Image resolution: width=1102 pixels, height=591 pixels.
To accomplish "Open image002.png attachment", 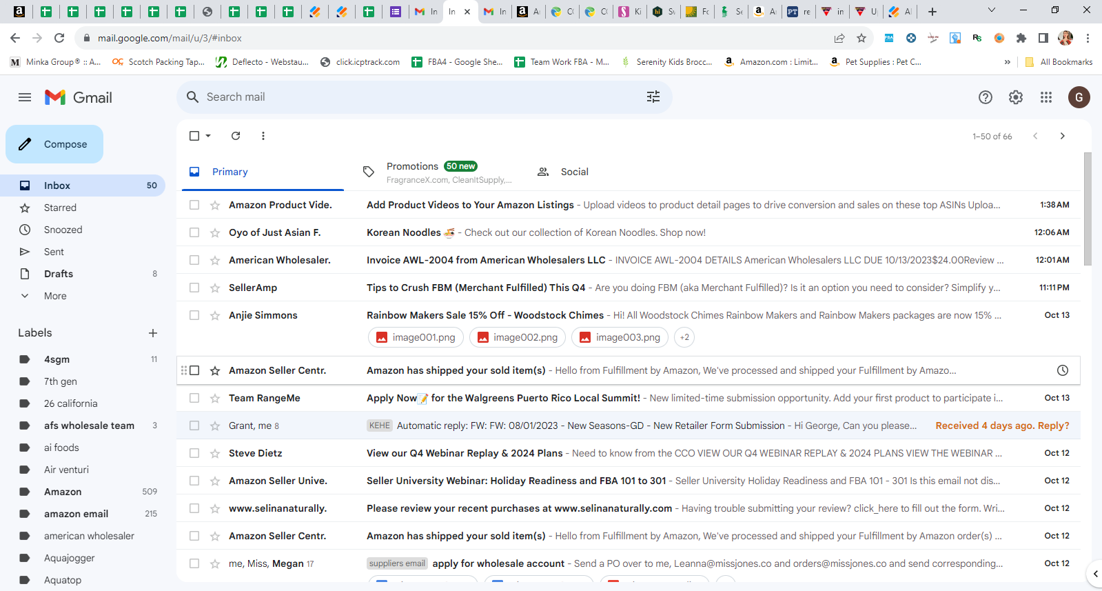I will [x=518, y=337].
